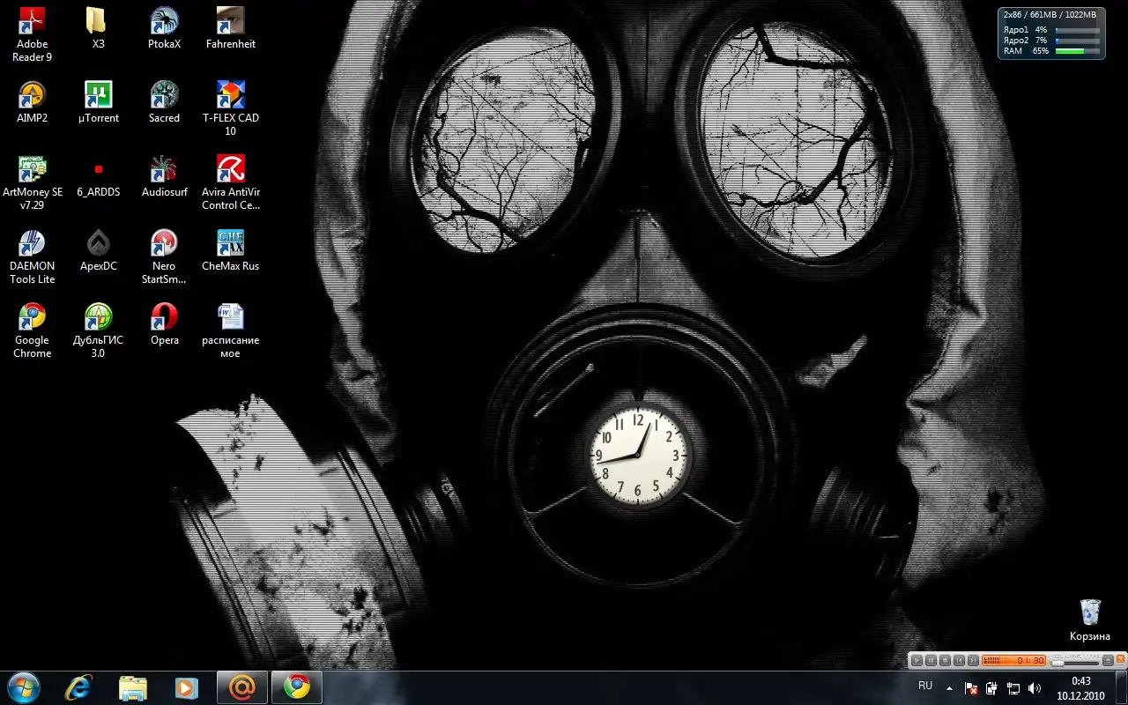Skip to next track in mini player
This screenshot has height=705, width=1128.
(973, 660)
